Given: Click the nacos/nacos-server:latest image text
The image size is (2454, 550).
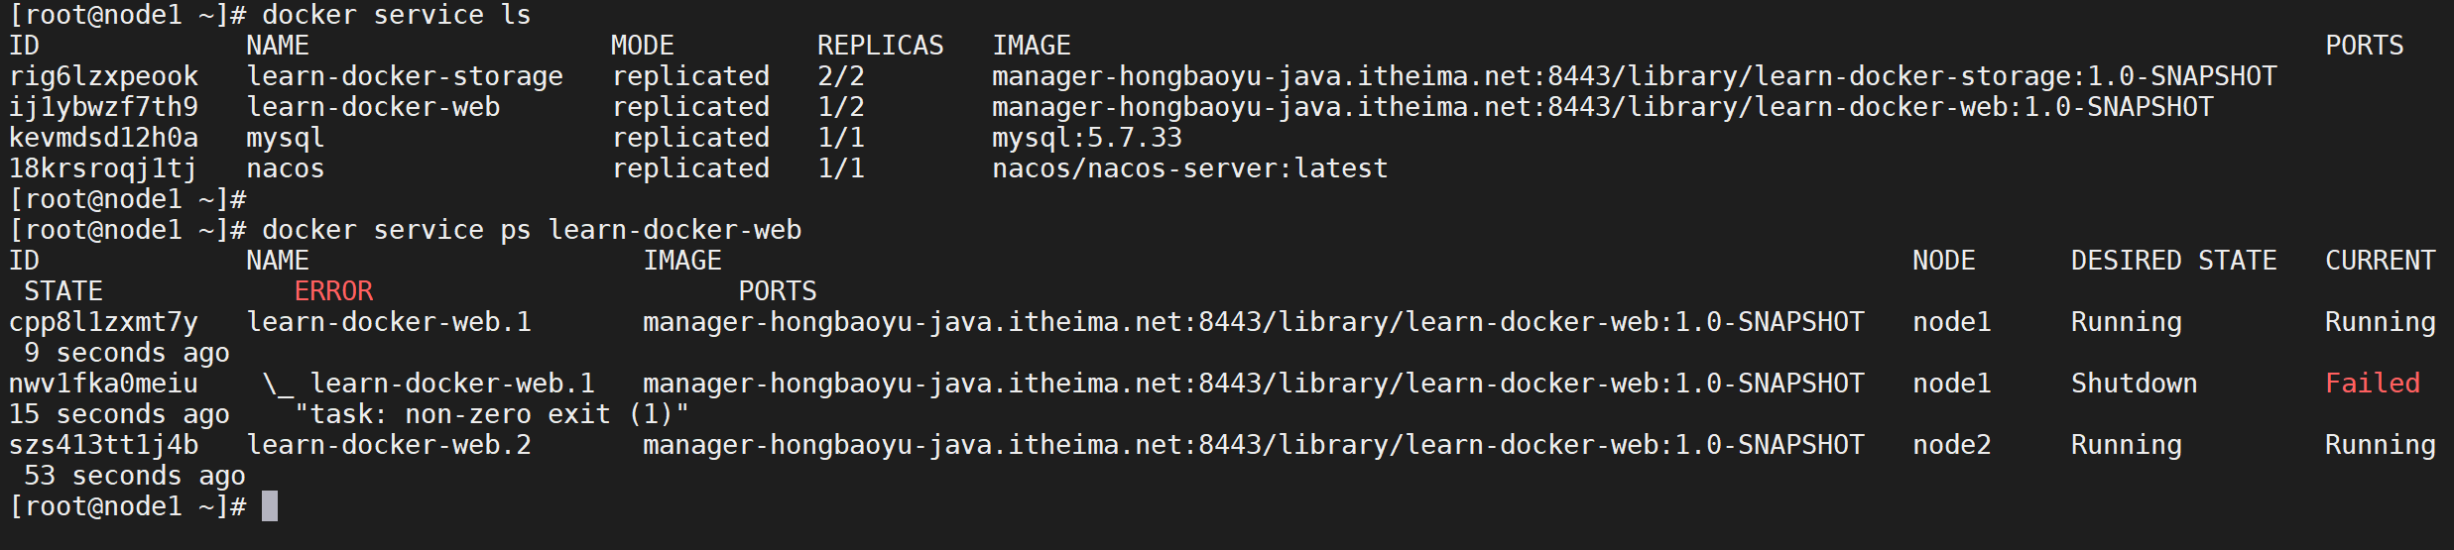Looking at the screenshot, I should [x=1189, y=168].
